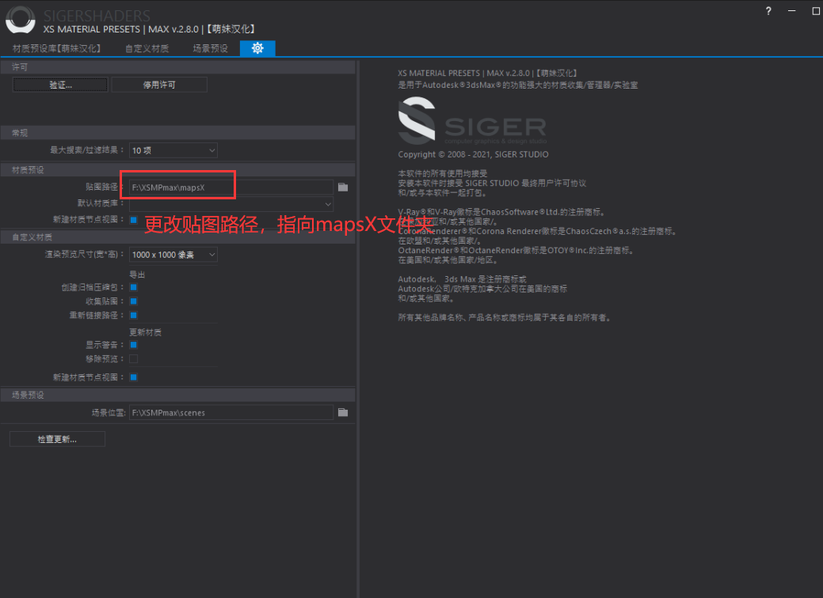Click texture path field F:\XSMPmax\mapsX
This screenshot has height=598, width=823.
coord(231,187)
